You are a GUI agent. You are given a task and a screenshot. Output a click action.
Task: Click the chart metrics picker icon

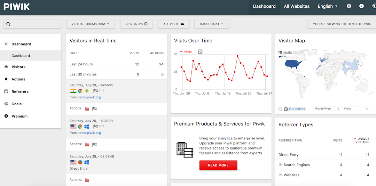(x=200, y=52)
